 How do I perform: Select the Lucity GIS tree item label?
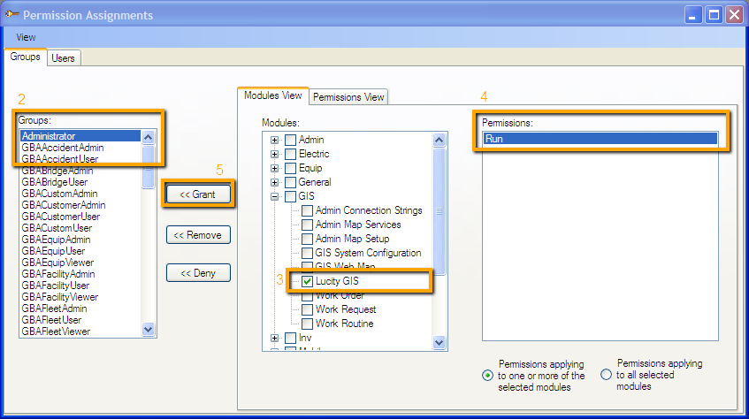click(337, 281)
